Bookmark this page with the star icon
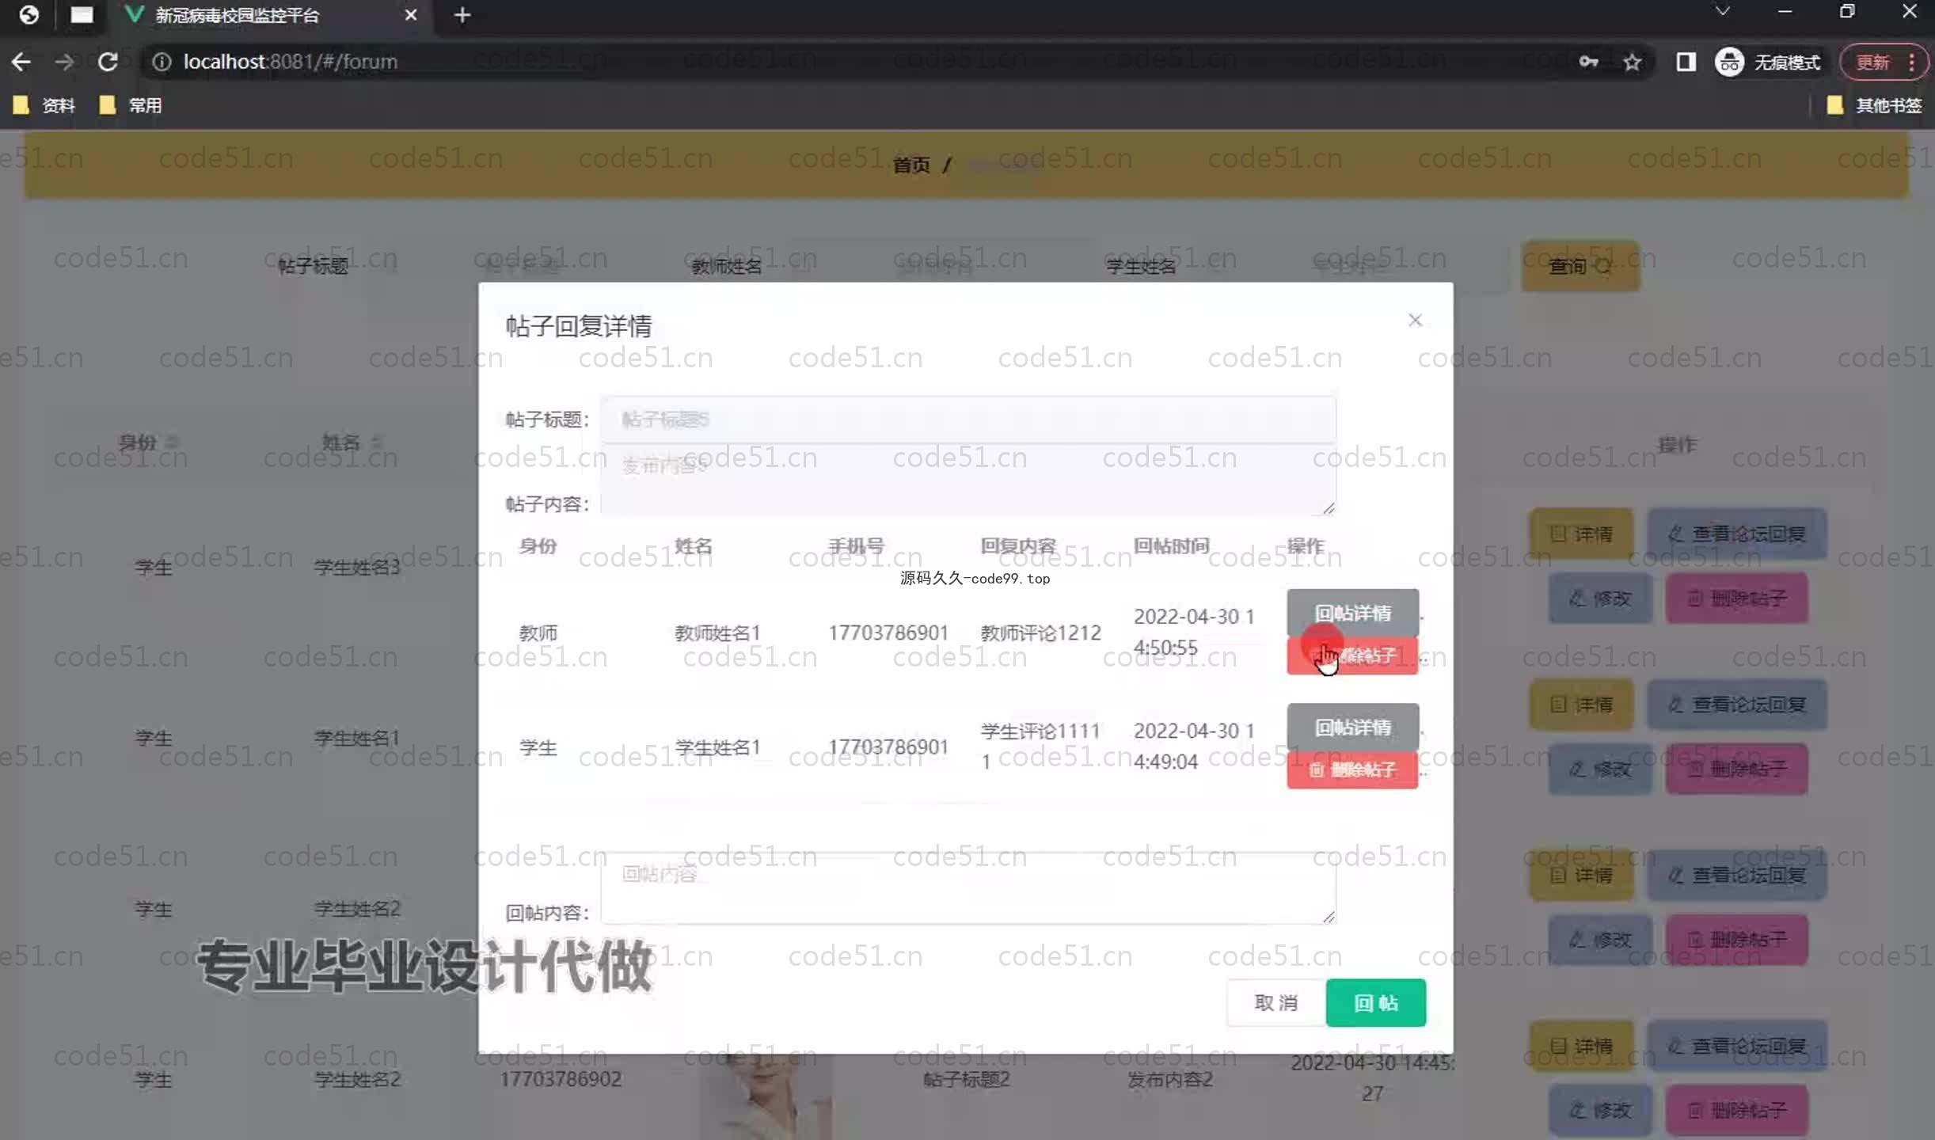Image resolution: width=1935 pixels, height=1140 pixels. pos(1632,62)
